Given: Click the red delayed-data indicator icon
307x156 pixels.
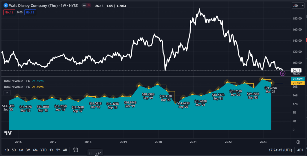Looking at the screenshot, I should (x=89, y=5).
